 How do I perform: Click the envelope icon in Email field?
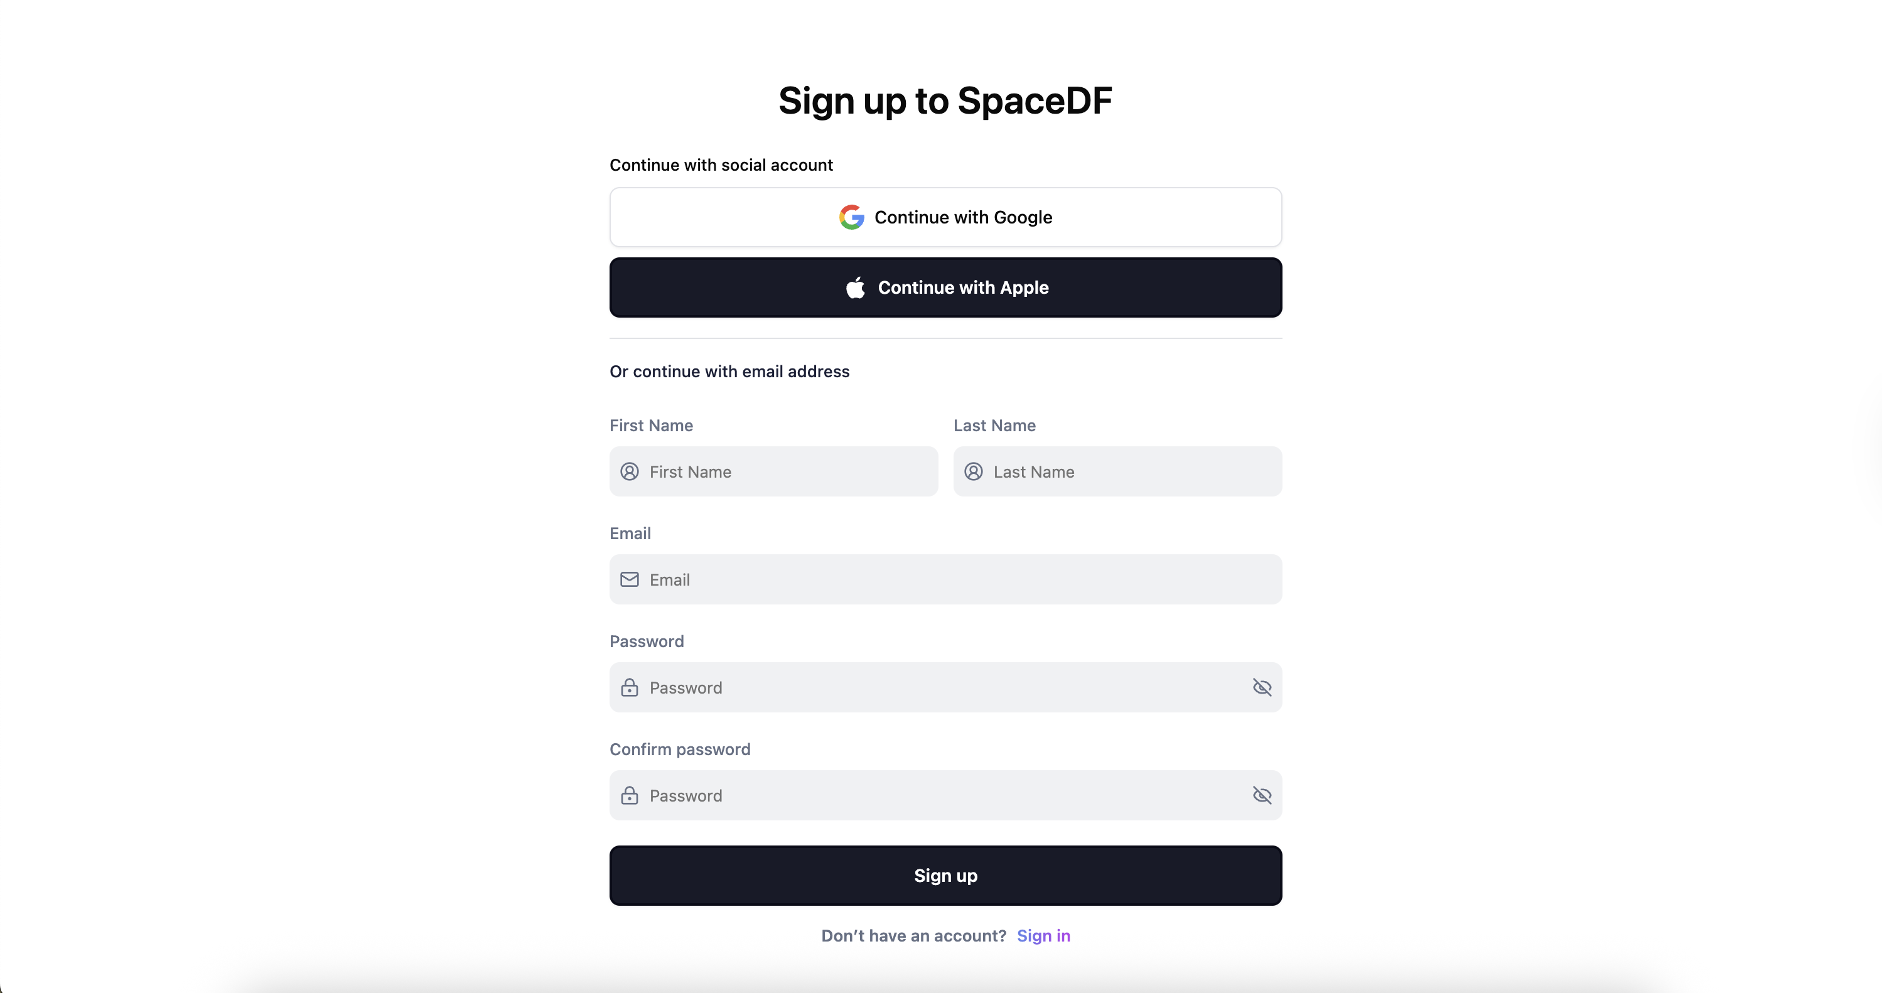click(x=629, y=579)
